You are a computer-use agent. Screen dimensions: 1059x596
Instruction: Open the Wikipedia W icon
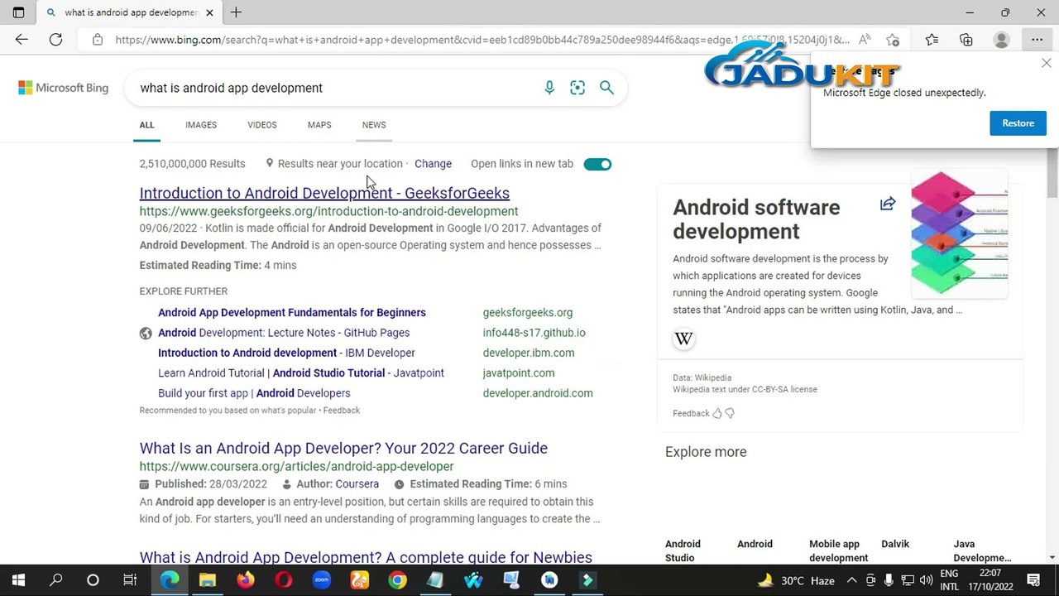click(683, 339)
